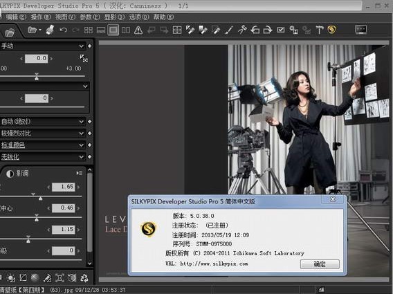Viewport: 393px width, 294px height.
Task: Open the 帮助(H) menu
Action: [163, 17]
